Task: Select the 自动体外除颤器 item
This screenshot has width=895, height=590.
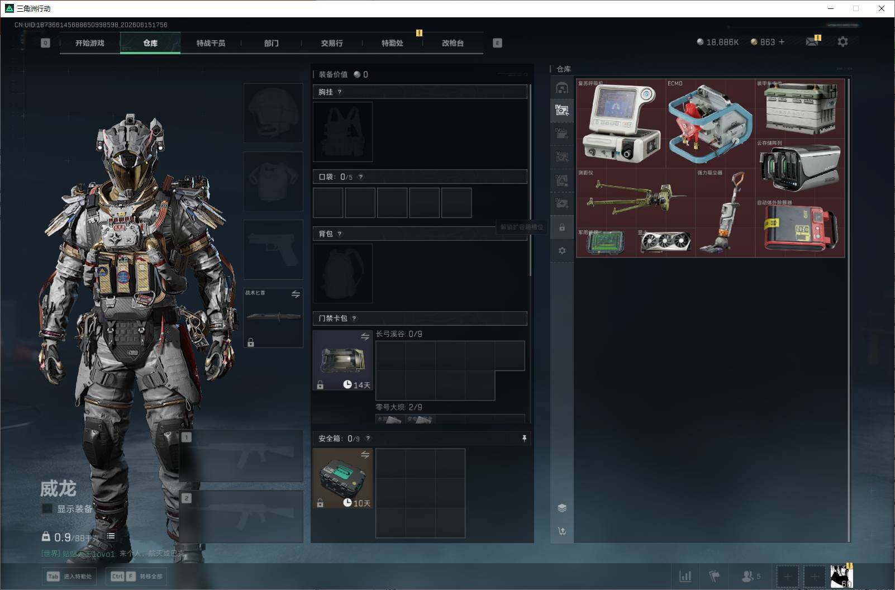Action: [800, 228]
